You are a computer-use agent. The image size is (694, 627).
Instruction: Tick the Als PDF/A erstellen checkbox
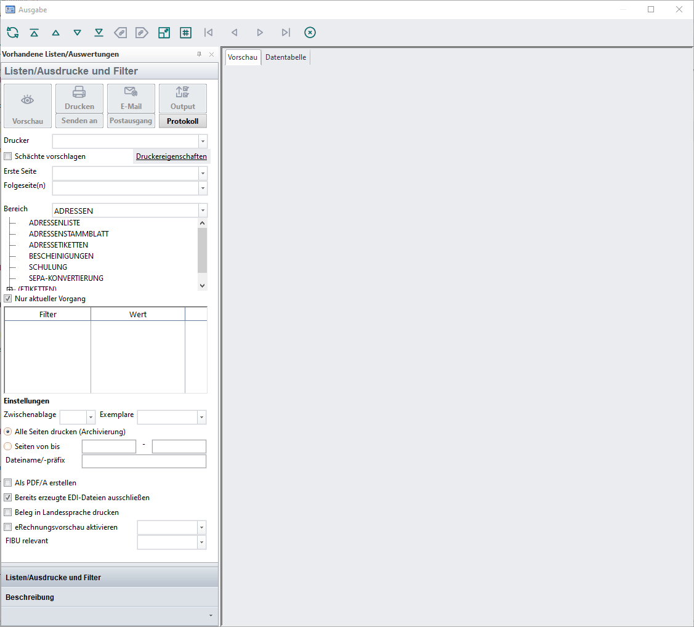tap(8, 483)
